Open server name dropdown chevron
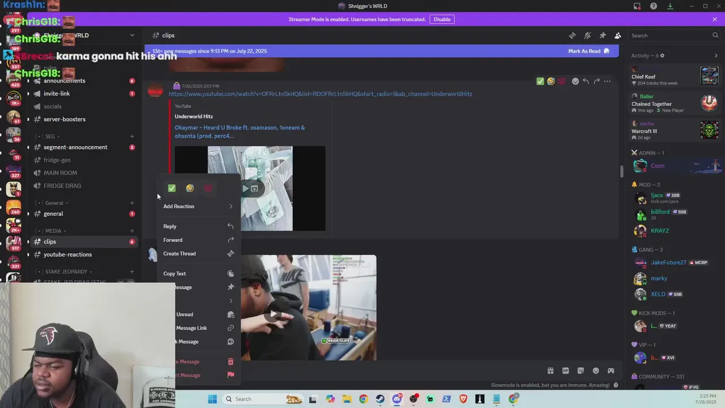The width and height of the screenshot is (725, 408). 132,35
